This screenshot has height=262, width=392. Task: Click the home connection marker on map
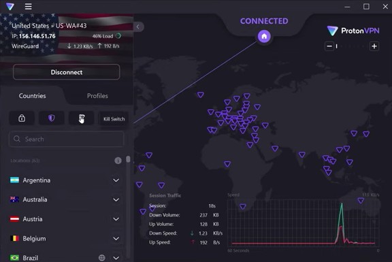coord(264,37)
